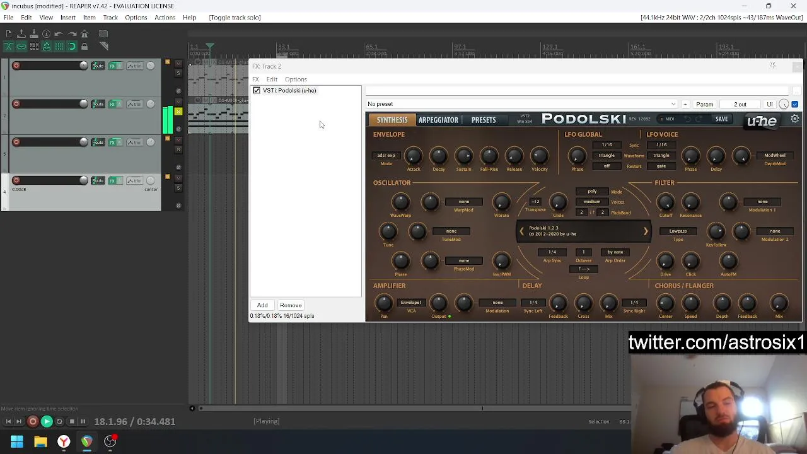Open Arp Order by note selector
Viewport: 807px width, 454px height.
click(615, 252)
